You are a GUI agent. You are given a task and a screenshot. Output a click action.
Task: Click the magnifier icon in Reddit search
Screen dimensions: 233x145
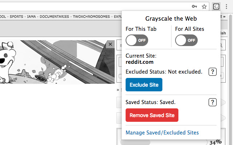pyautogui.click(x=221, y=46)
